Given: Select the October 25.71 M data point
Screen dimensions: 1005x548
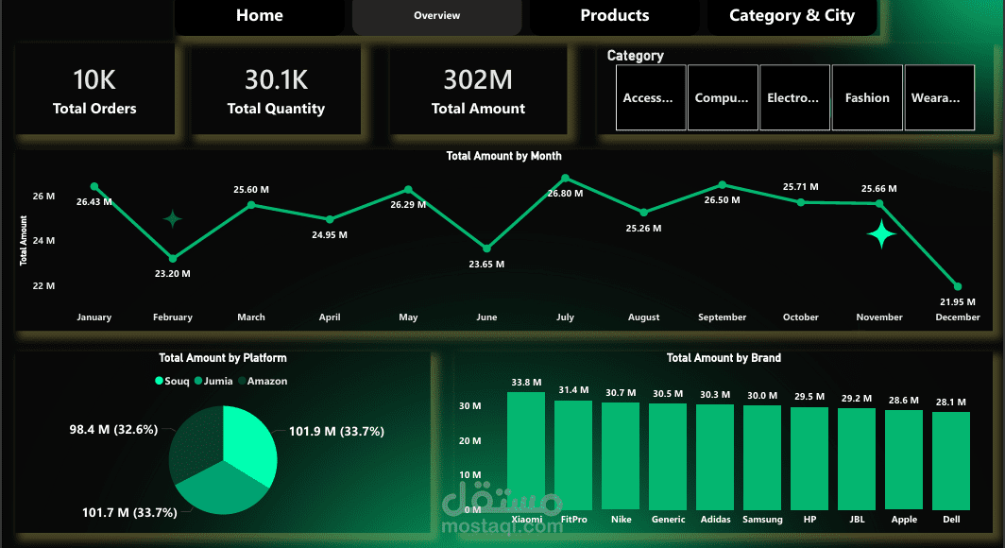Looking at the screenshot, I should pos(801,202).
